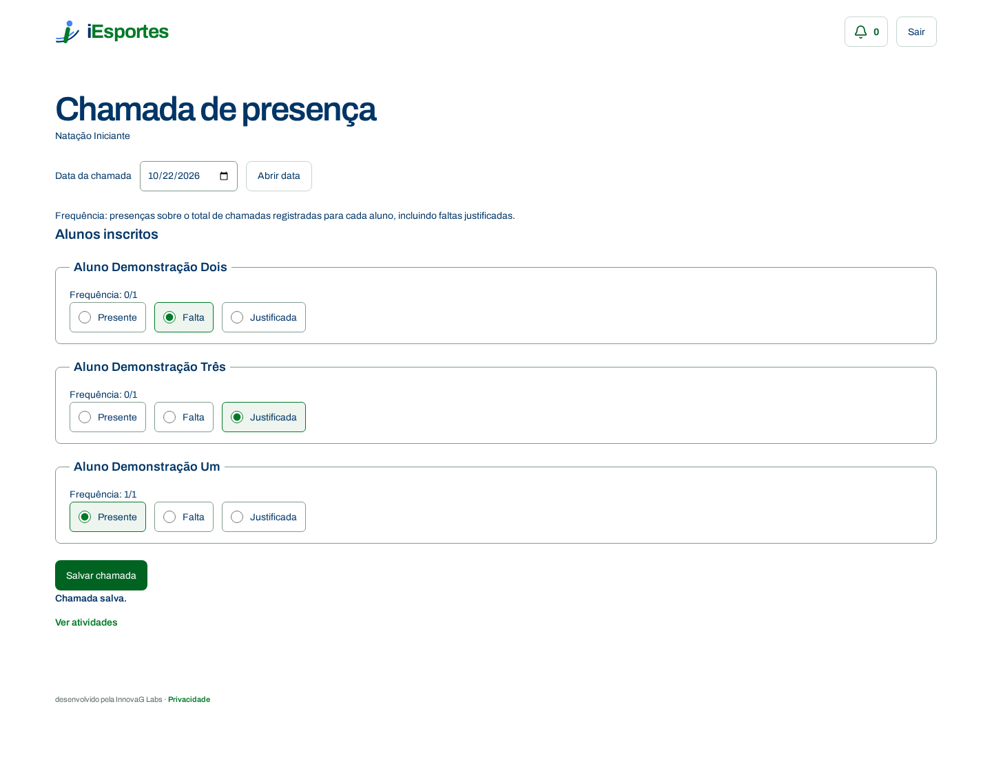Screen dimensions: 992x757
Task: Mark Aluno Demonstração Dois as Presente
Action: point(107,317)
